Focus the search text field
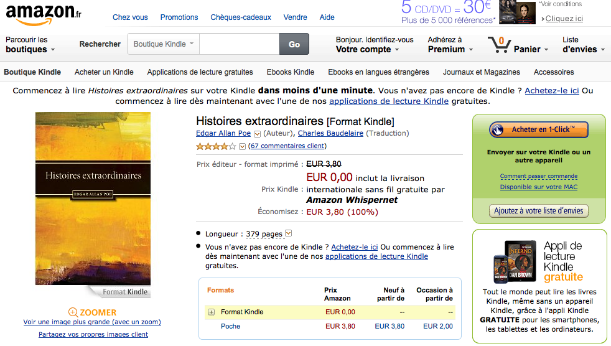 [x=240, y=44]
